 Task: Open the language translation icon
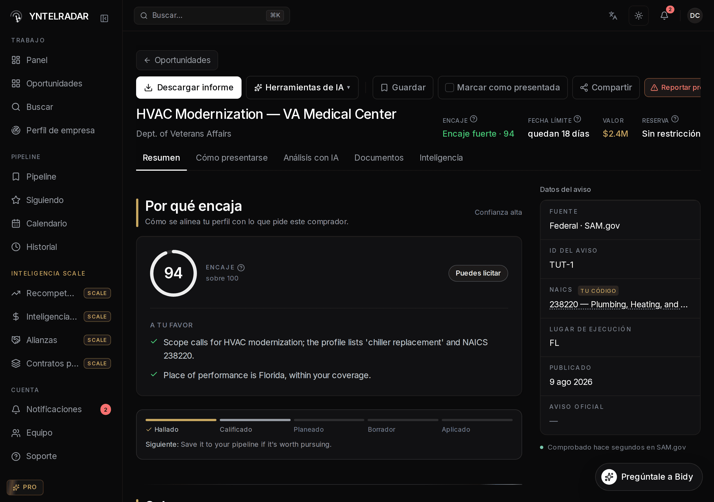click(x=613, y=16)
